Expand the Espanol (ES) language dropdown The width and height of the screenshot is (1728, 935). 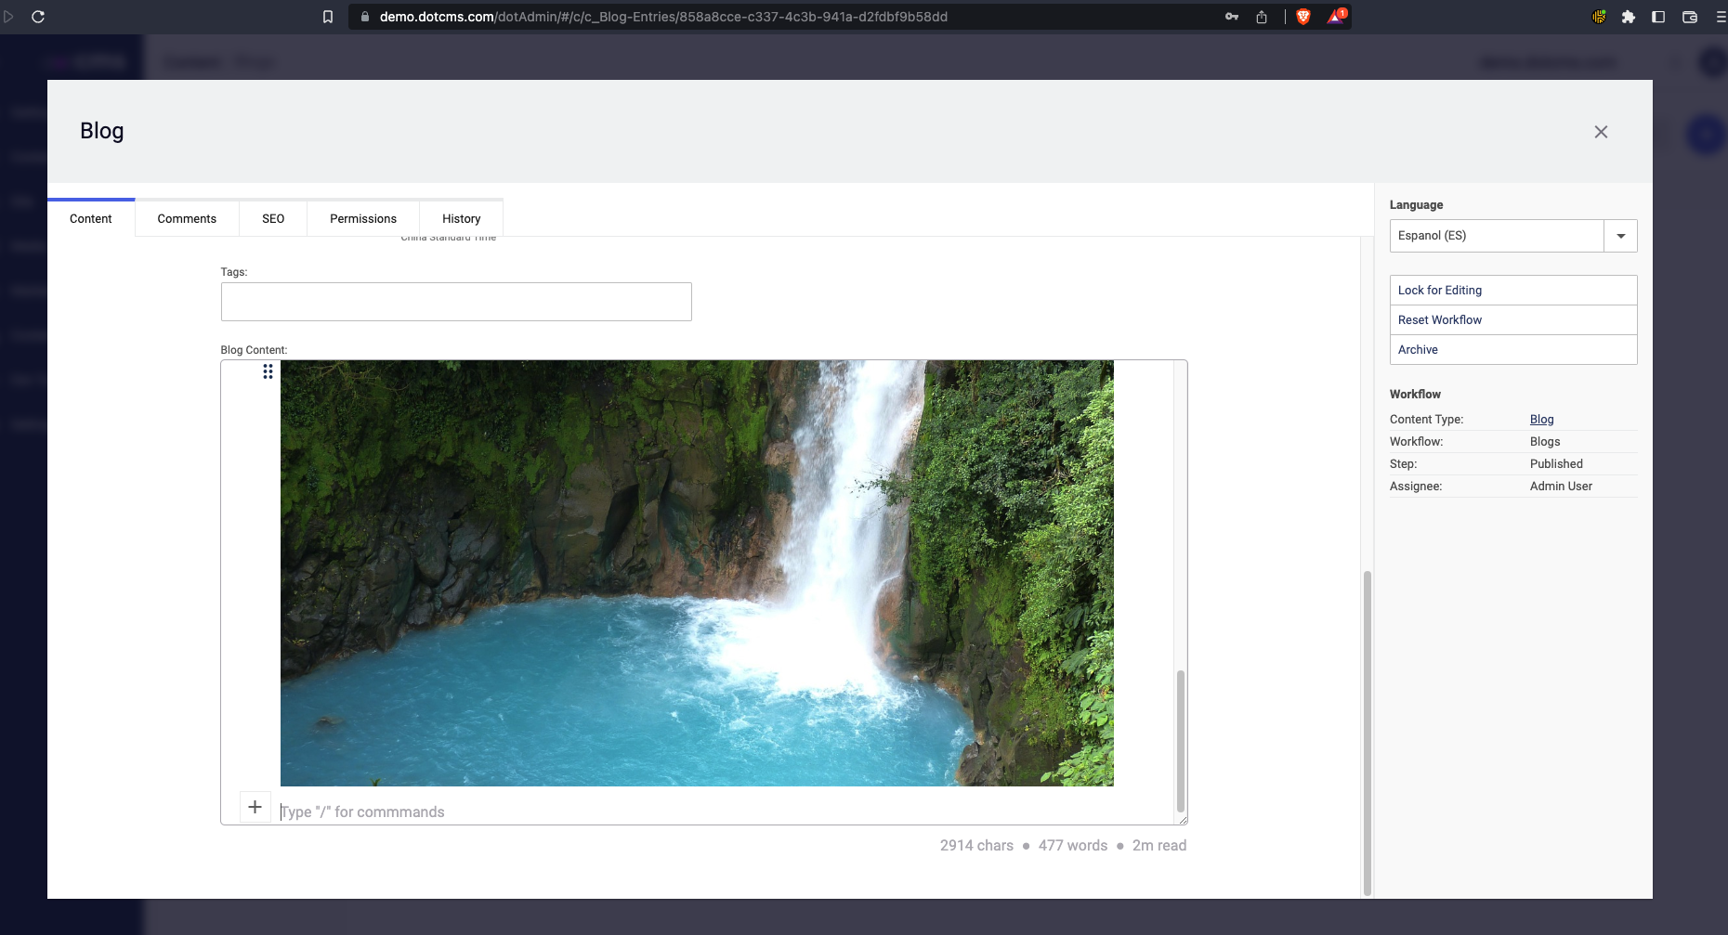click(x=1620, y=236)
